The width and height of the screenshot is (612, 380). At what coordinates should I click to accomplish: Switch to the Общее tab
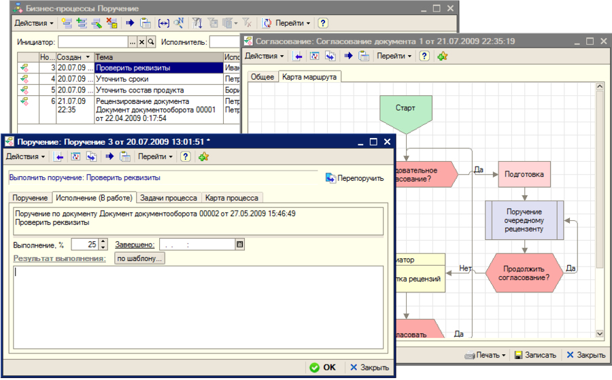[262, 77]
